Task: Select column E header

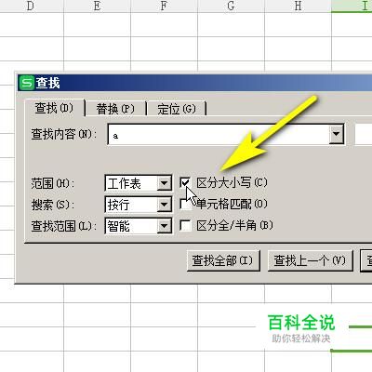Action: pyautogui.click(x=97, y=6)
